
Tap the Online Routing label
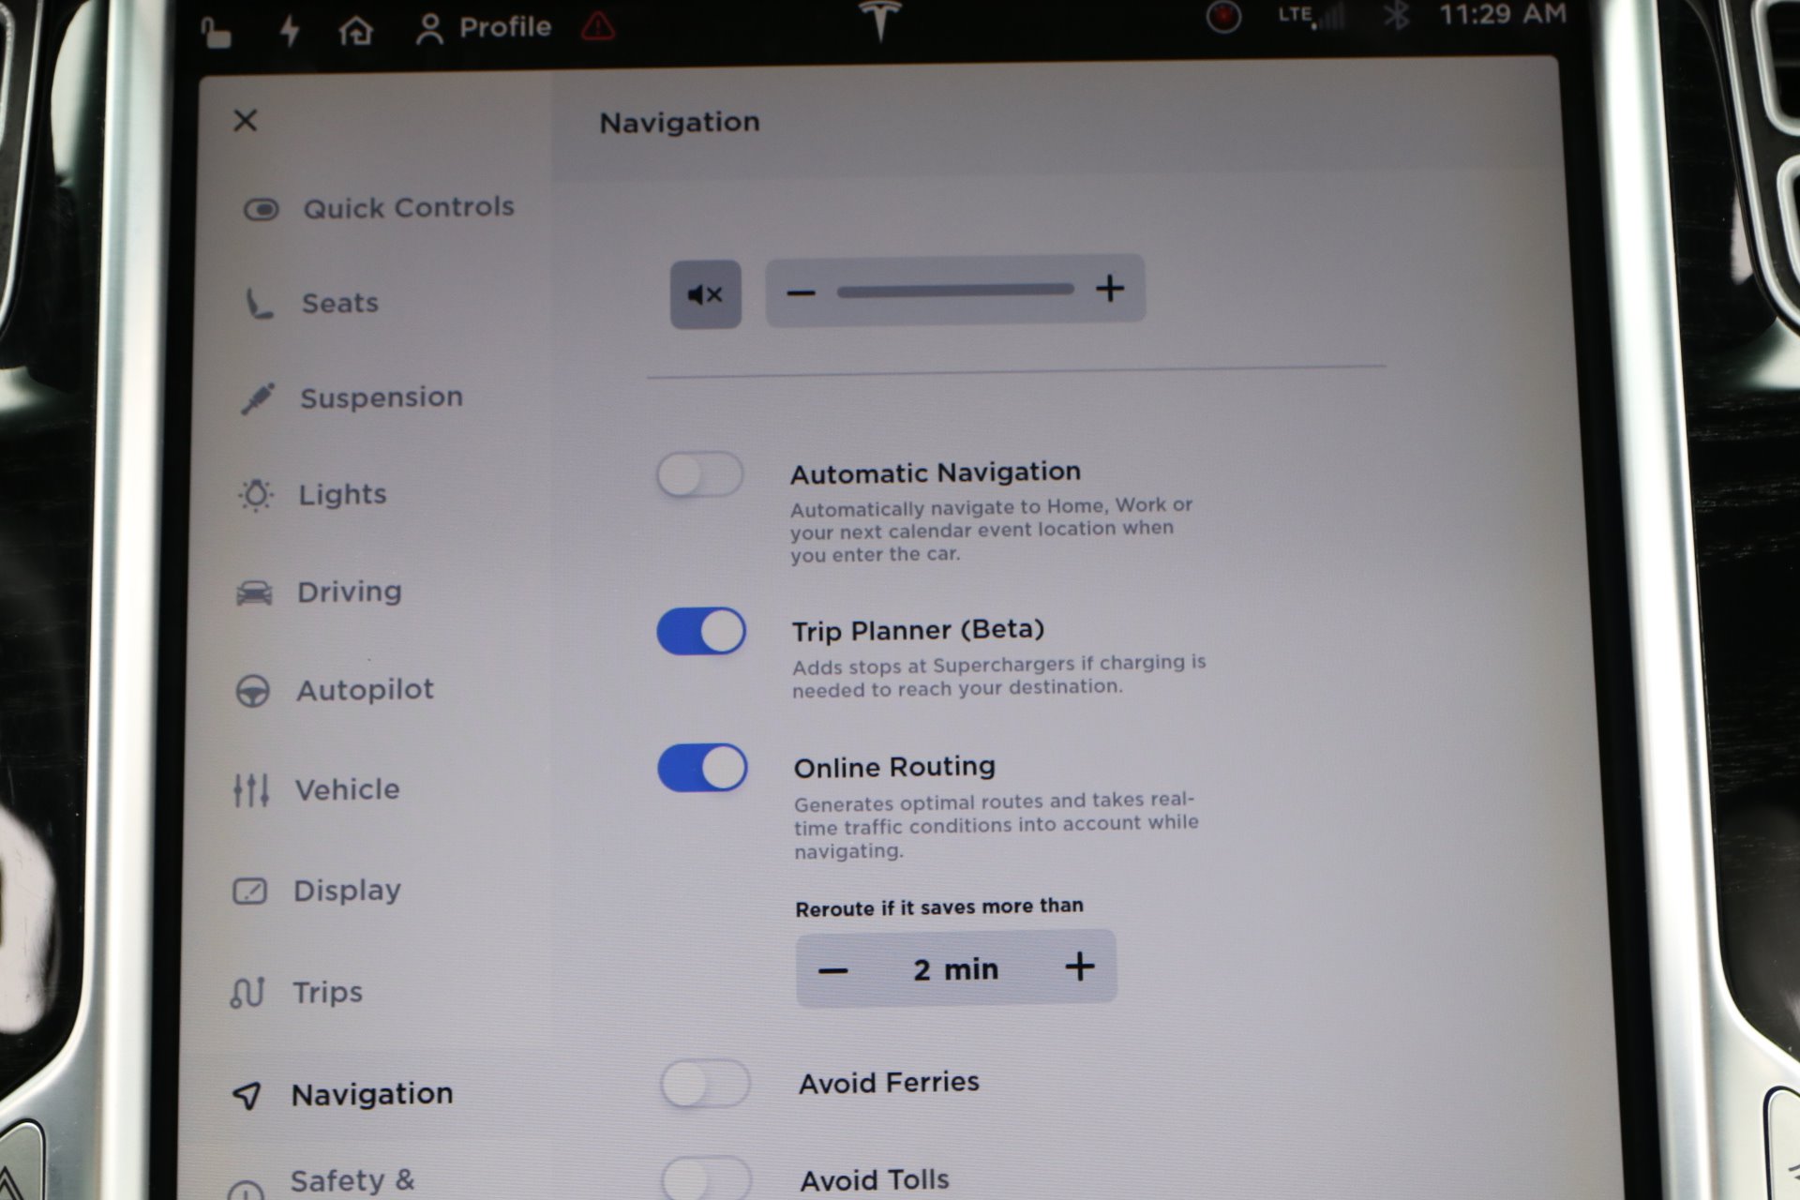[x=894, y=767]
